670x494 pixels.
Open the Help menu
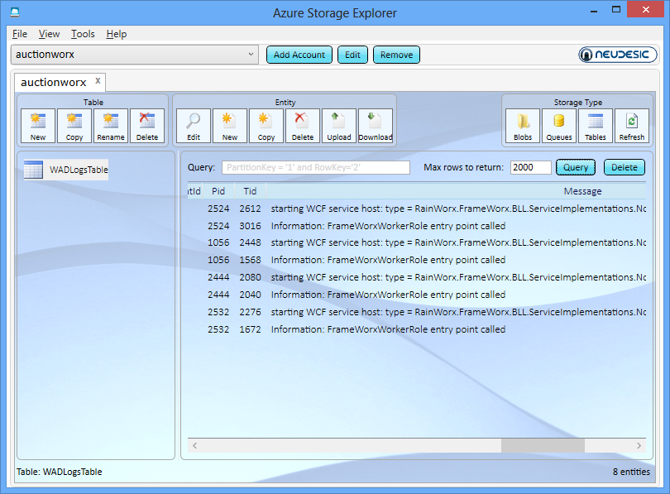117,34
